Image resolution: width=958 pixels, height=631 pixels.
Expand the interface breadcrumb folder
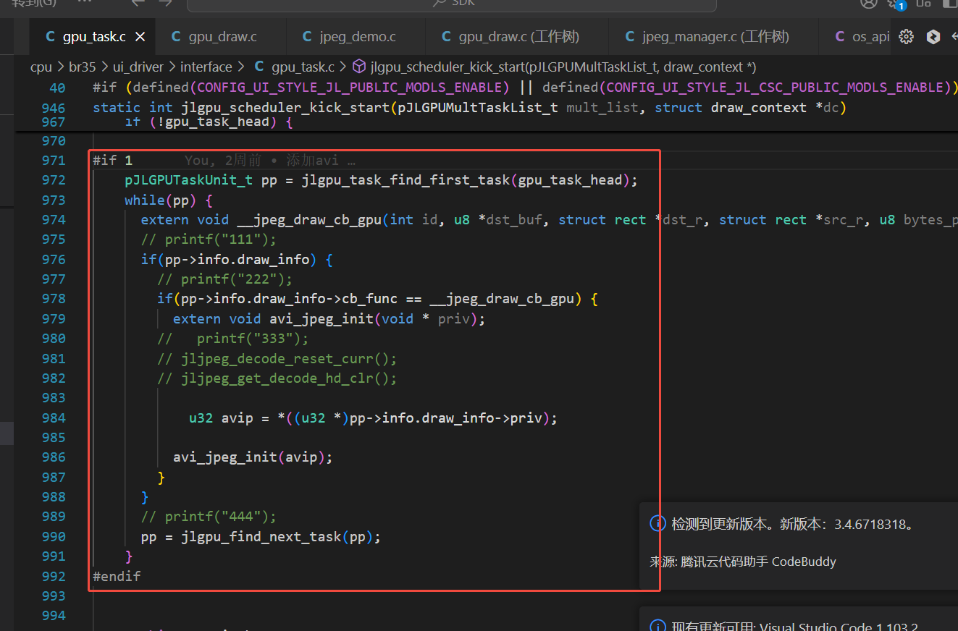(206, 67)
